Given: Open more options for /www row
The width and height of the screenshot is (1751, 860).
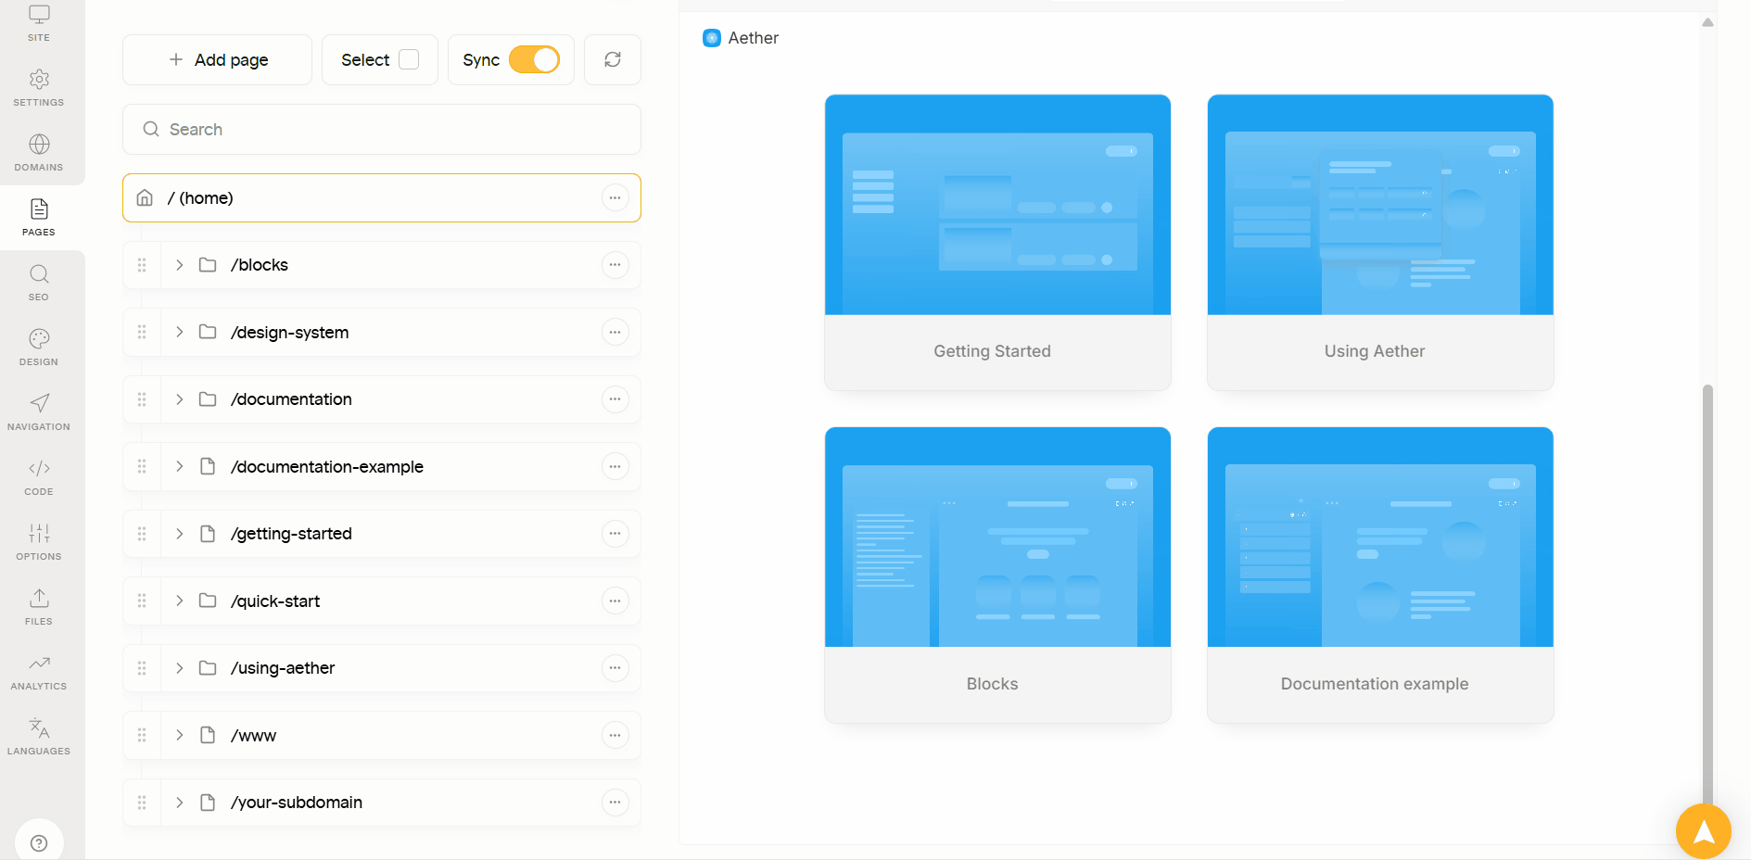Looking at the screenshot, I should (x=615, y=735).
